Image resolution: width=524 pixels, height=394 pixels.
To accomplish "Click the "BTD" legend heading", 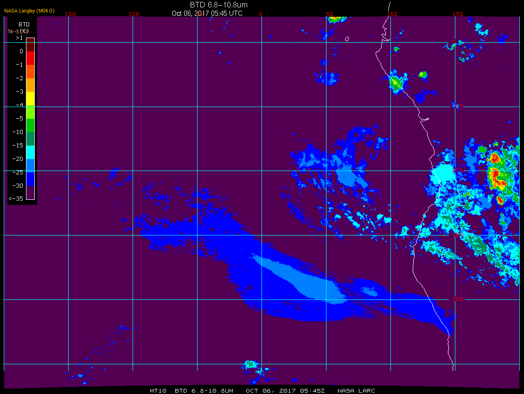I will pyautogui.click(x=24, y=25).
